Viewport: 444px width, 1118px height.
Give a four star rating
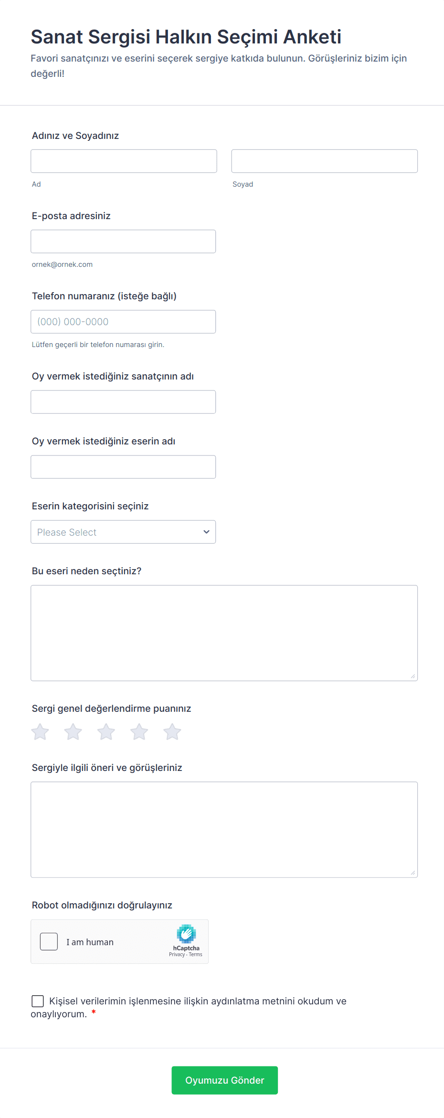click(x=139, y=732)
